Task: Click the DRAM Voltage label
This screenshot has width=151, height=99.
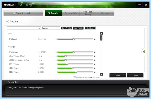Action: click(14, 64)
